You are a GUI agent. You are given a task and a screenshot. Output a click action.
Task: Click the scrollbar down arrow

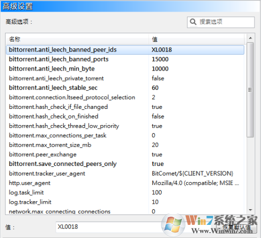[x=250, y=210]
